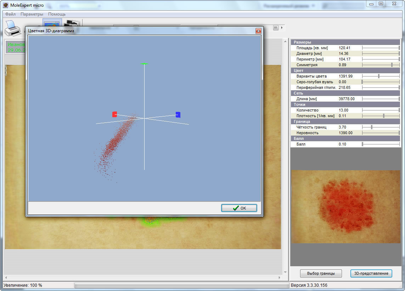
Task: Click the Чёткость границ slider
Action: 371,127
